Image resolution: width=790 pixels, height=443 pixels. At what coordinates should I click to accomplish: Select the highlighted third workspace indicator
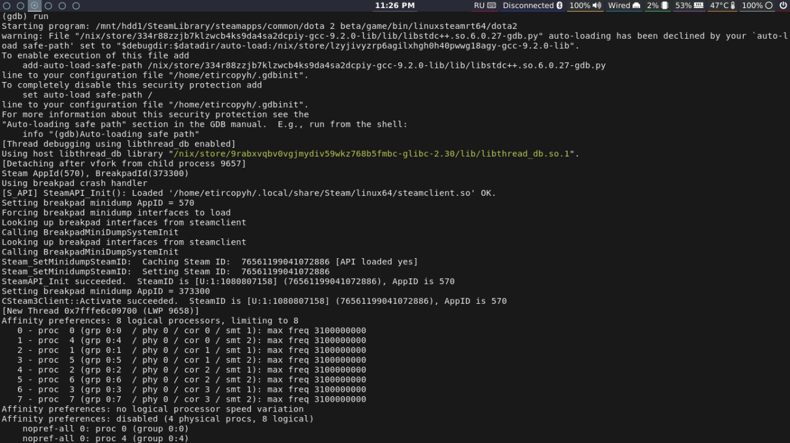click(x=35, y=6)
